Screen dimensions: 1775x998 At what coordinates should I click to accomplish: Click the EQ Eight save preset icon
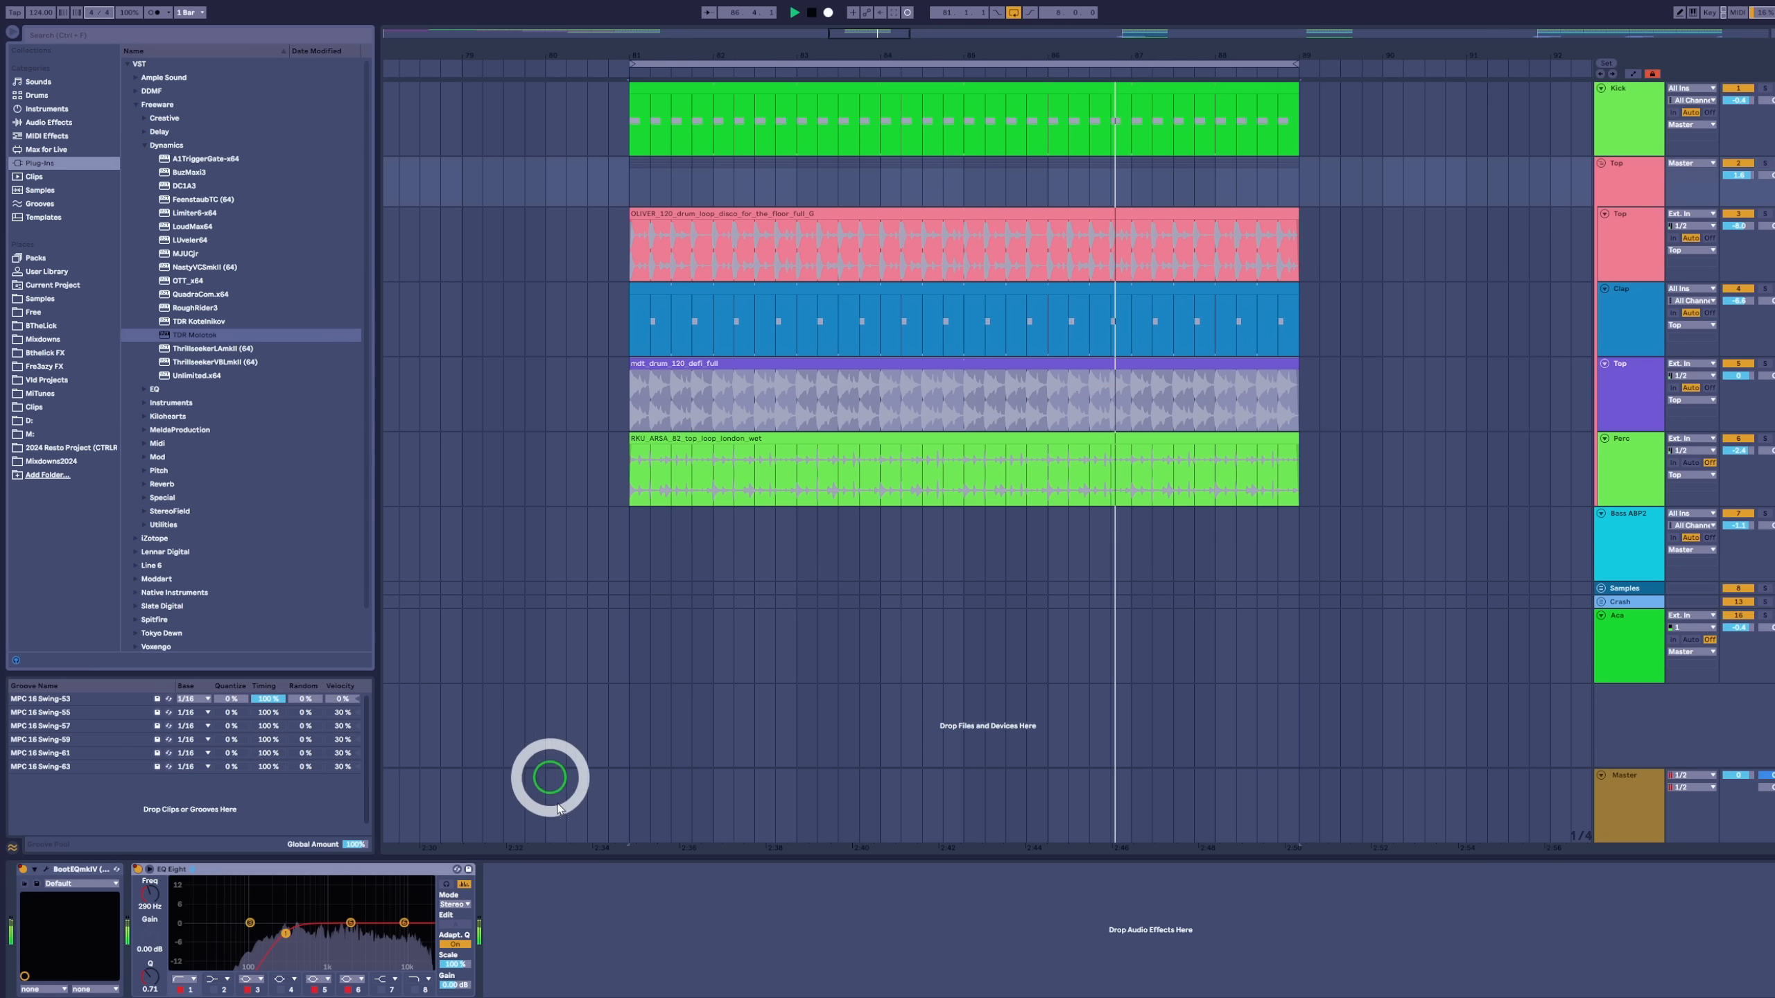(x=469, y=868)
